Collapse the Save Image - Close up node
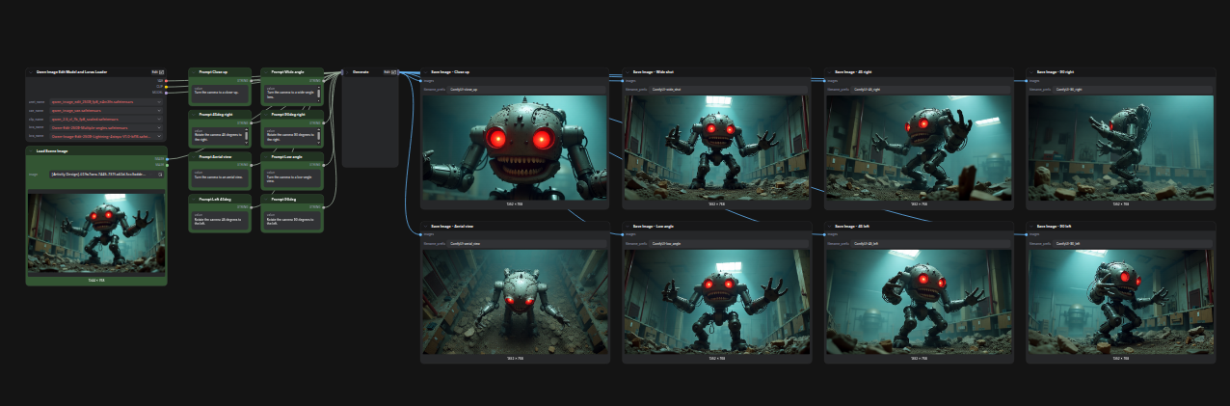 point(424,71)
